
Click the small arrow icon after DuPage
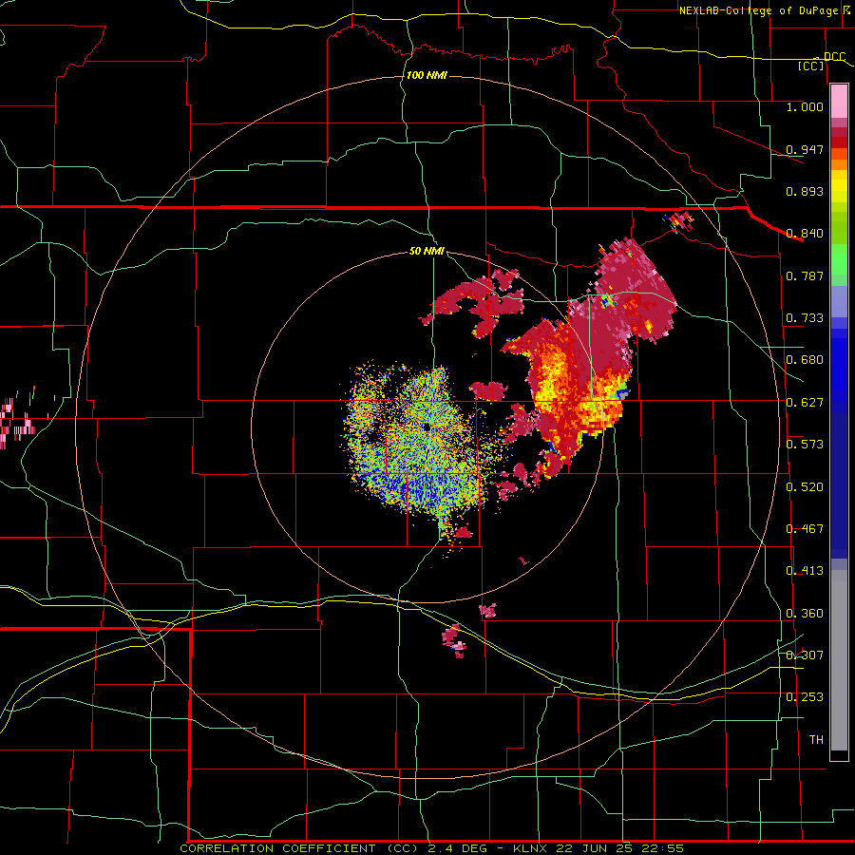tap(846, 10)
